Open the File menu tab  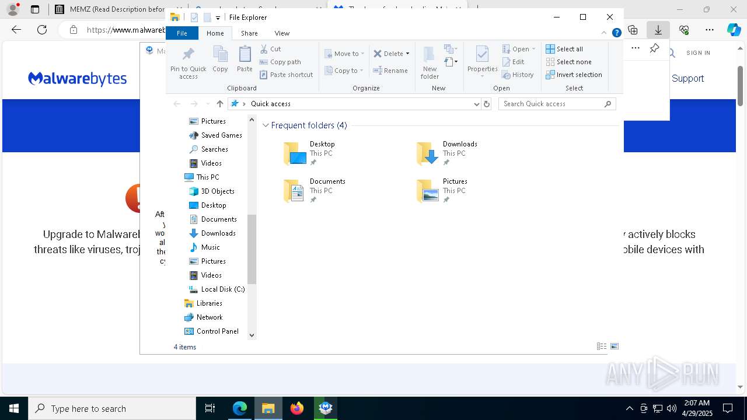click(x=182, y=33)
